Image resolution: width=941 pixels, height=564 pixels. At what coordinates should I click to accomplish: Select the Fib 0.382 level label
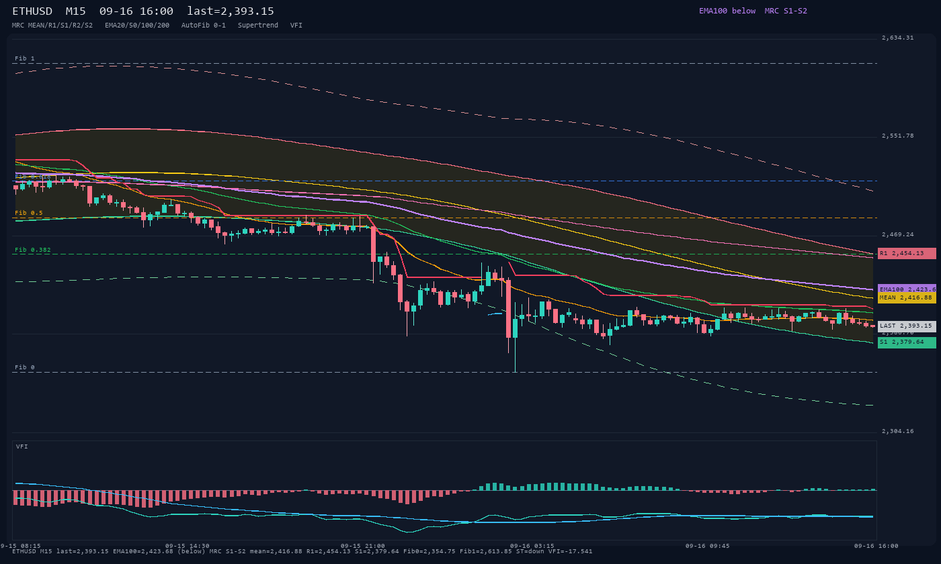(x=33, y=250)
